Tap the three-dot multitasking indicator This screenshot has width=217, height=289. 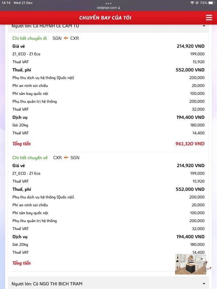(109, 3)
